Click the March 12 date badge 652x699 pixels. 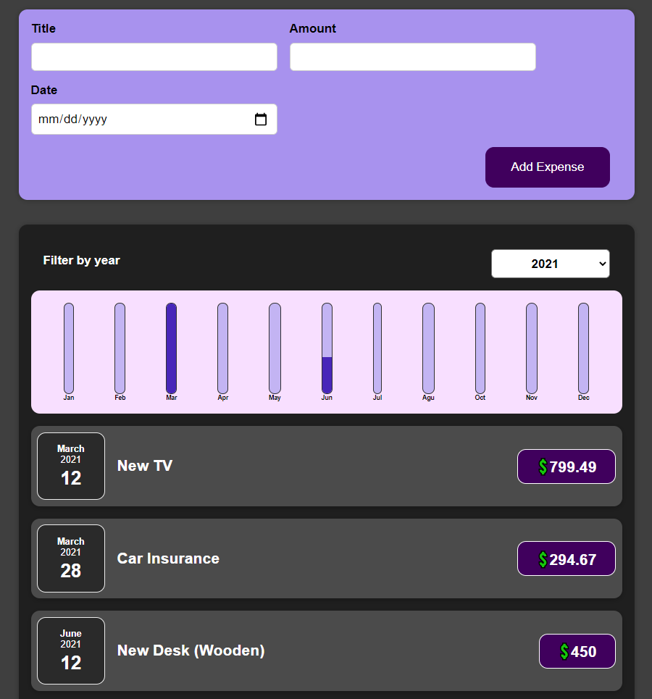(x=70, y=466)
